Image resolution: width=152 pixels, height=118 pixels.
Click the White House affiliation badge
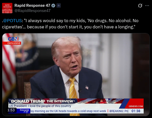[59, 5]
